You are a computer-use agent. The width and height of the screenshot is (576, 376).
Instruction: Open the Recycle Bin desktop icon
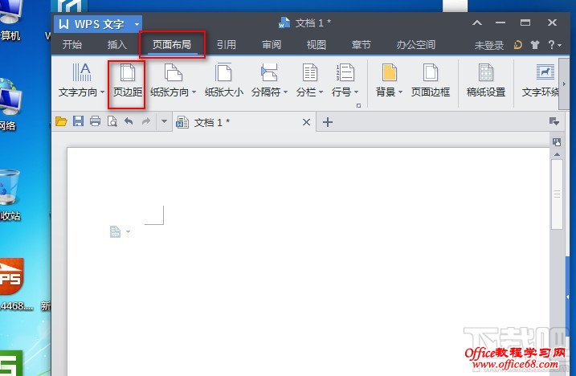pyautogui.click(x=9, y=187)
